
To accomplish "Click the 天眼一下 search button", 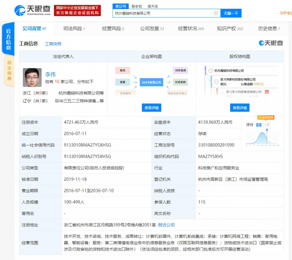I will tap(231, 13).
